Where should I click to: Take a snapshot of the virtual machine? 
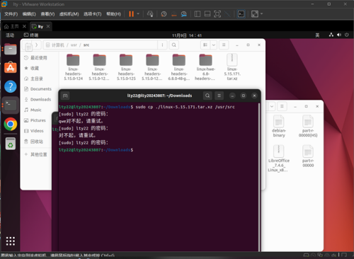164,14
